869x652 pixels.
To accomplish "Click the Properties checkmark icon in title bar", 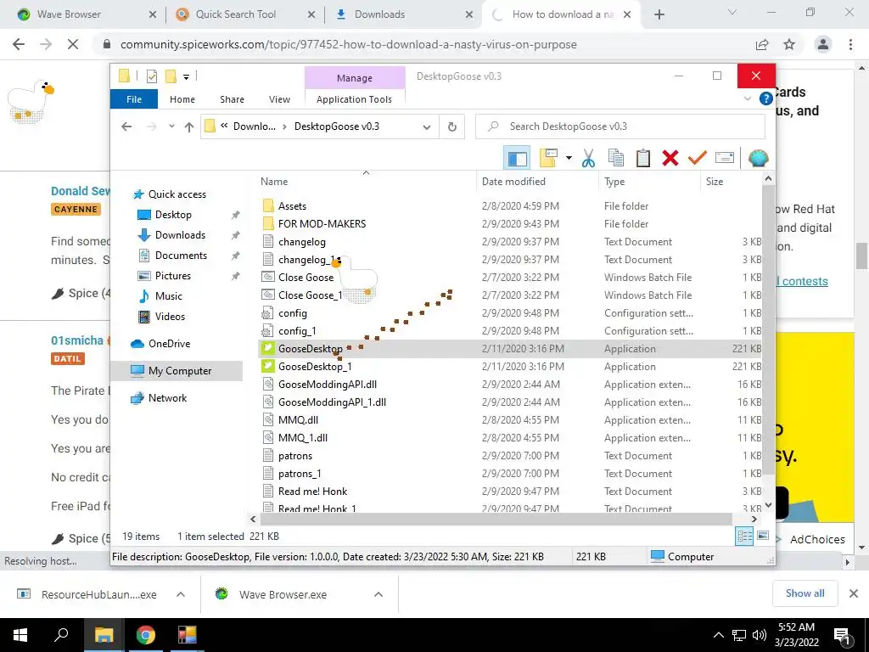I will coord(152,76).
